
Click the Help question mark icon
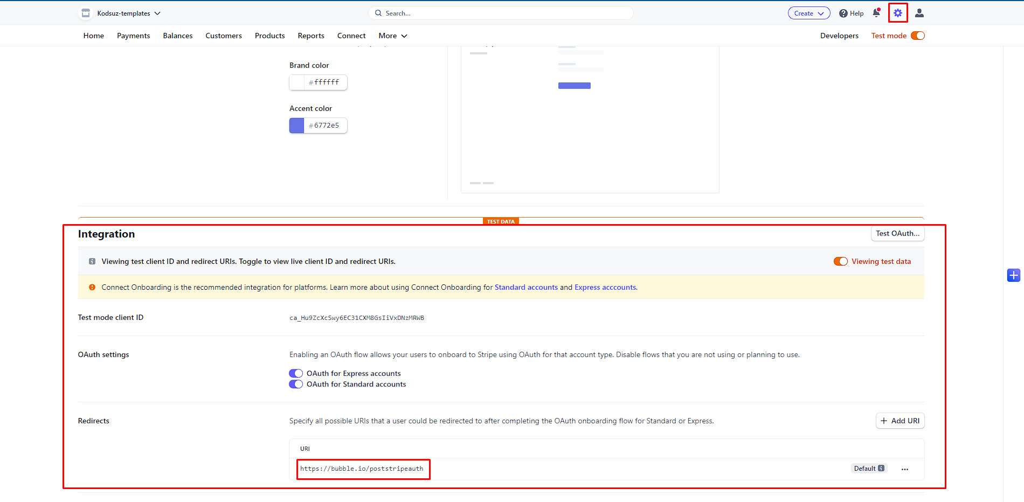coord(843,13)
